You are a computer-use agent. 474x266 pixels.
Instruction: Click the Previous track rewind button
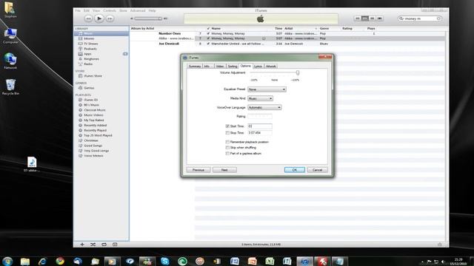coord(88,18)
